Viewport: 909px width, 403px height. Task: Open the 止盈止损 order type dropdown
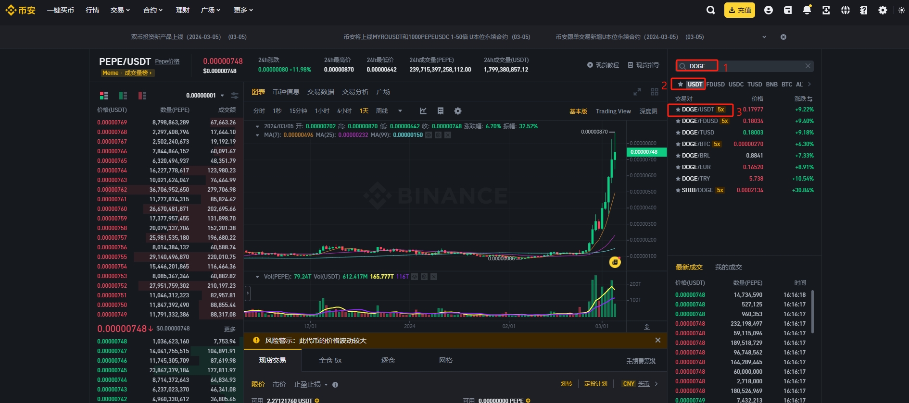tap(311, 384)
